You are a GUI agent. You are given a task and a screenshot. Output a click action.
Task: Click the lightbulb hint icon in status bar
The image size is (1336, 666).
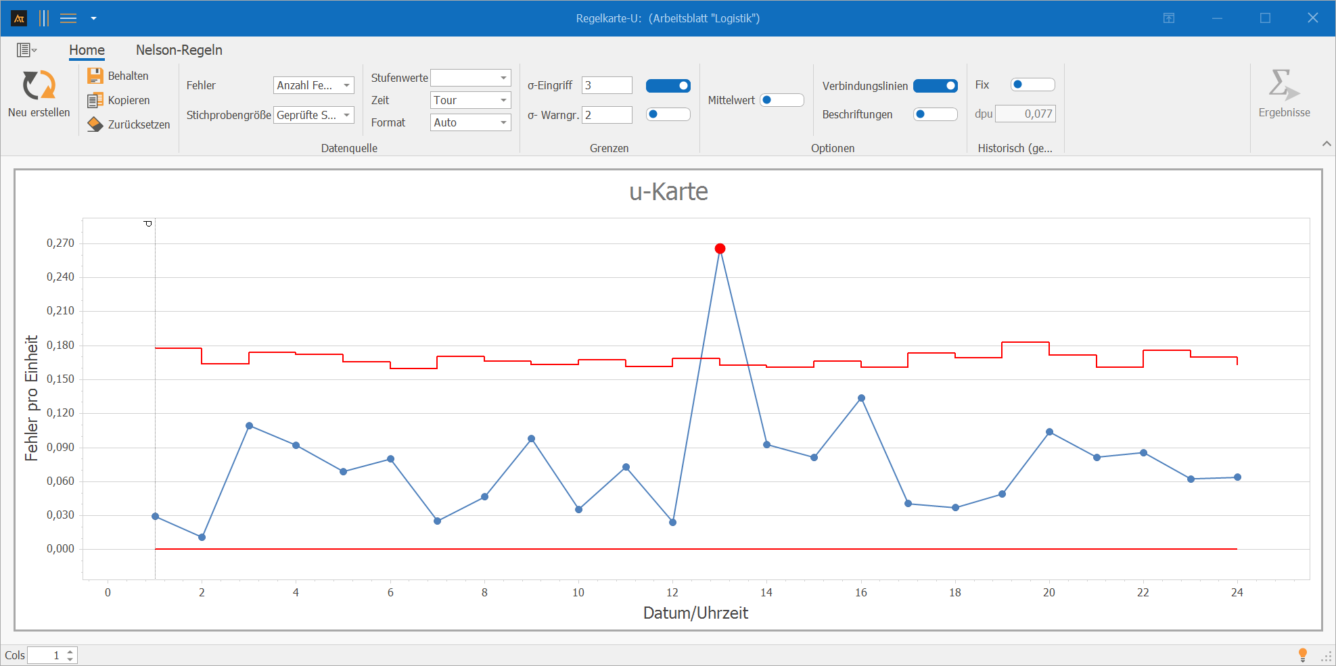1303,655
